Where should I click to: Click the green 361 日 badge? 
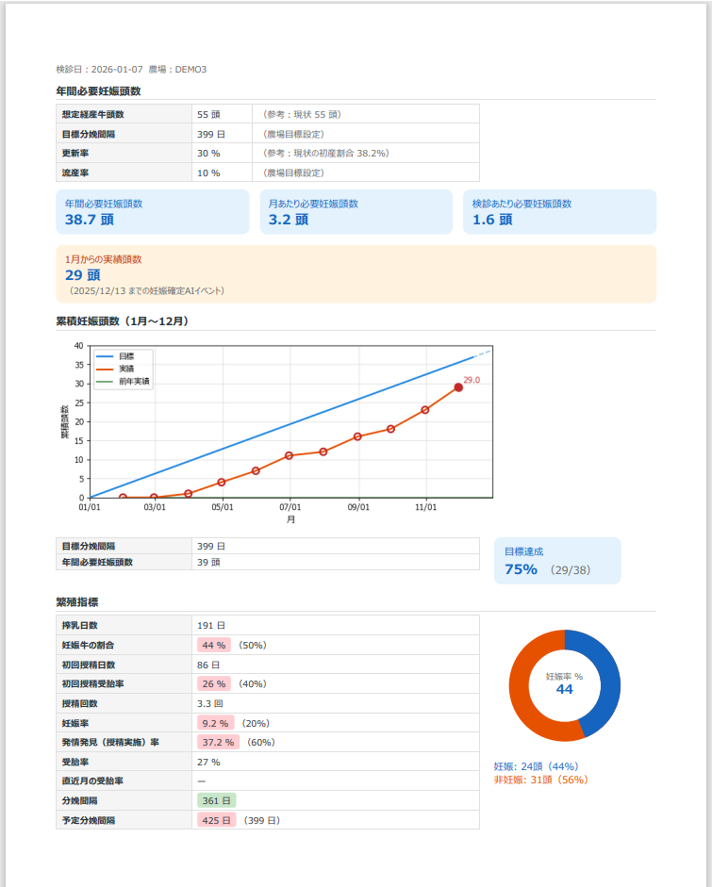(x=216, y=801)
